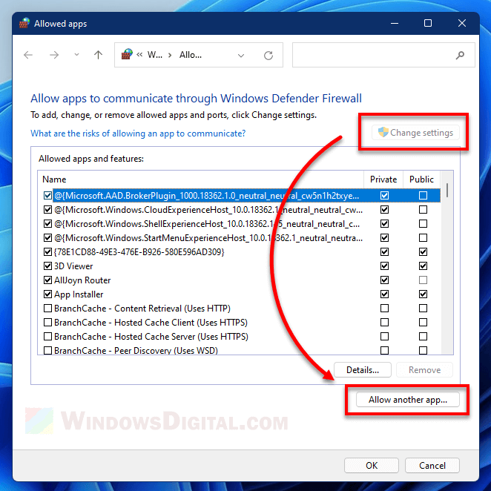Toggle Public for App Installer

[x=423, y=294]
